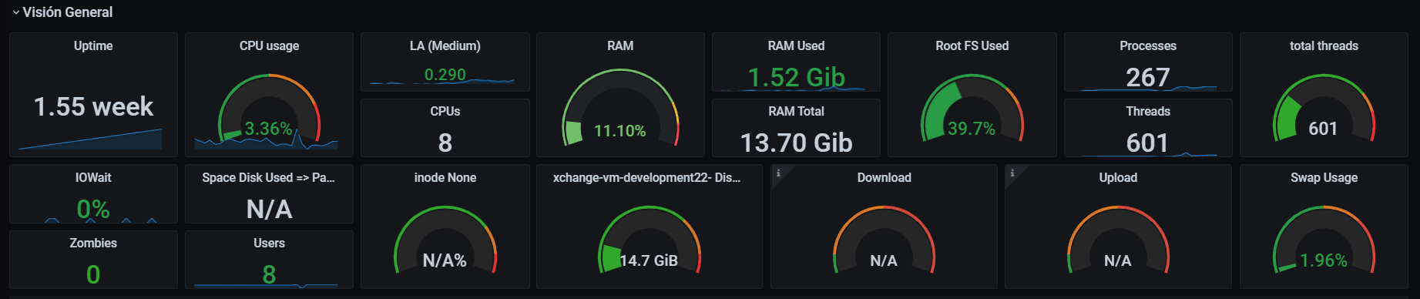Click the CPUs value 8
The height and width of the screenshot is (299, 1420).
445,143
